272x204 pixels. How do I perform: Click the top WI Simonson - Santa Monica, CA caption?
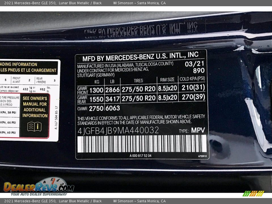point(139,3)
